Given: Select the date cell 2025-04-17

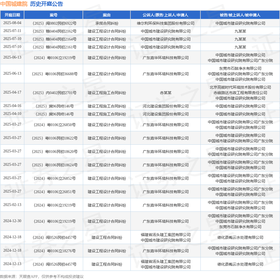Looking at the screenshot, I should (12, 92).
